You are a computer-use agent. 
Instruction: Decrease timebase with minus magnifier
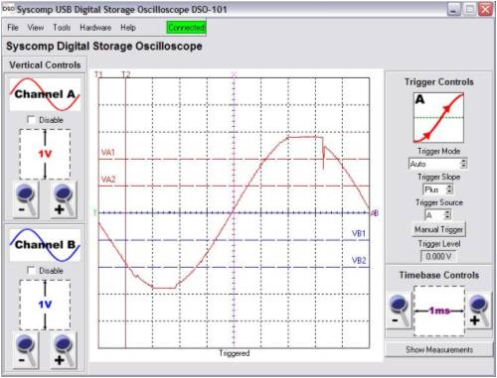click(400, 311)
